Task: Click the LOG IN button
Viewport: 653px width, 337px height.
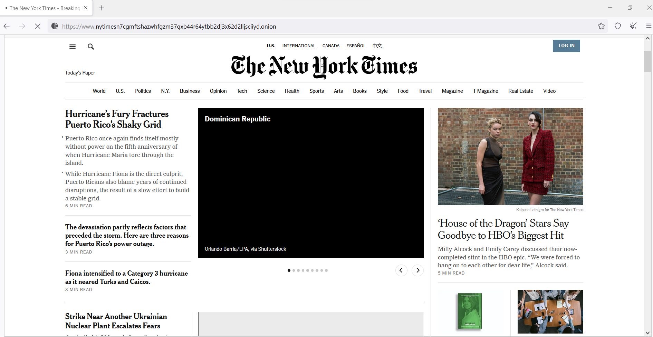Action: (566, 46)
